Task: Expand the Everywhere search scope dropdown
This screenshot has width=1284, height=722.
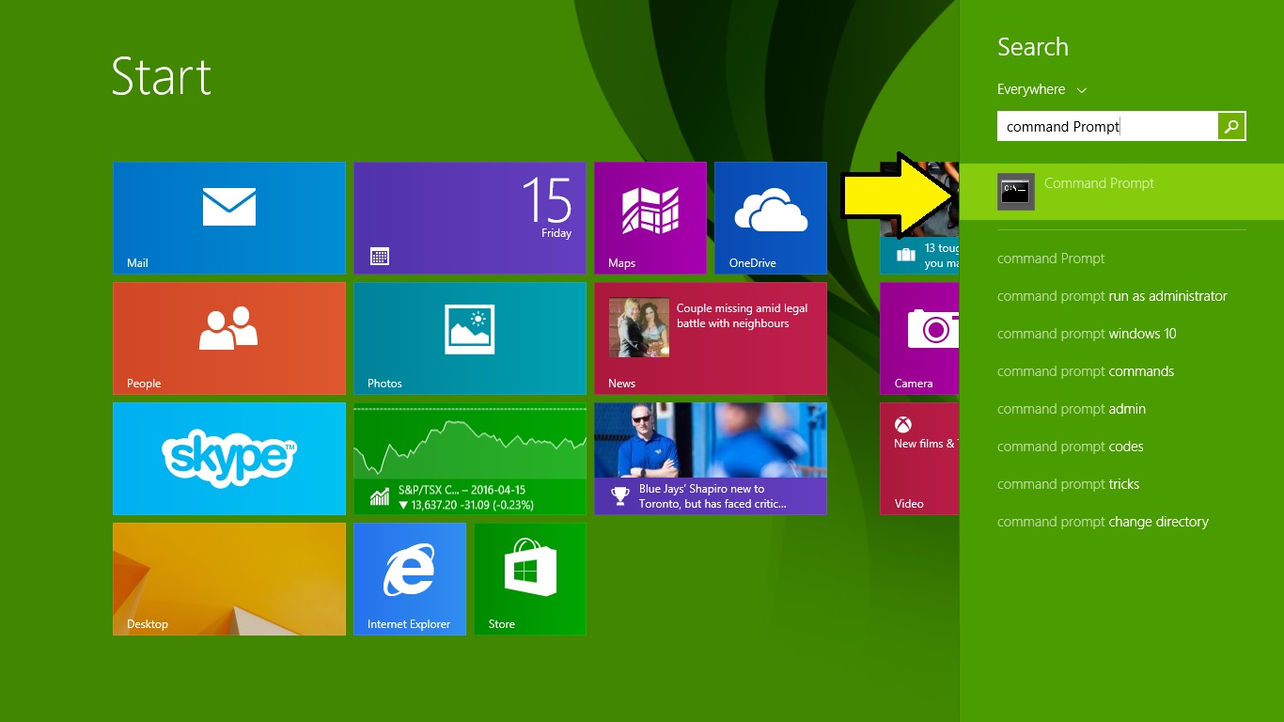Action: pos(1041,89)
